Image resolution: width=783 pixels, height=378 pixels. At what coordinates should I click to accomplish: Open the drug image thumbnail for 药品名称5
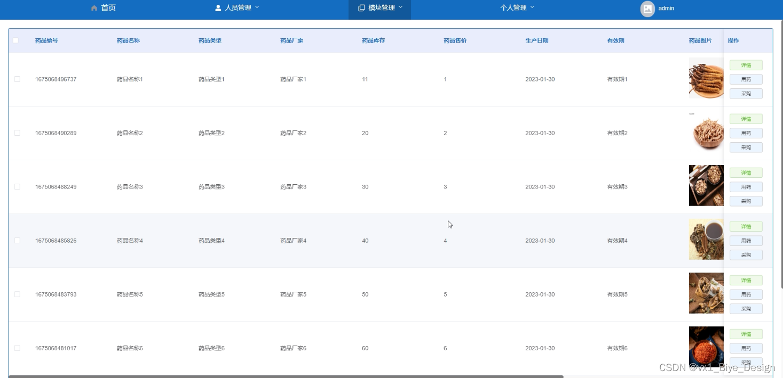[706, 293]
